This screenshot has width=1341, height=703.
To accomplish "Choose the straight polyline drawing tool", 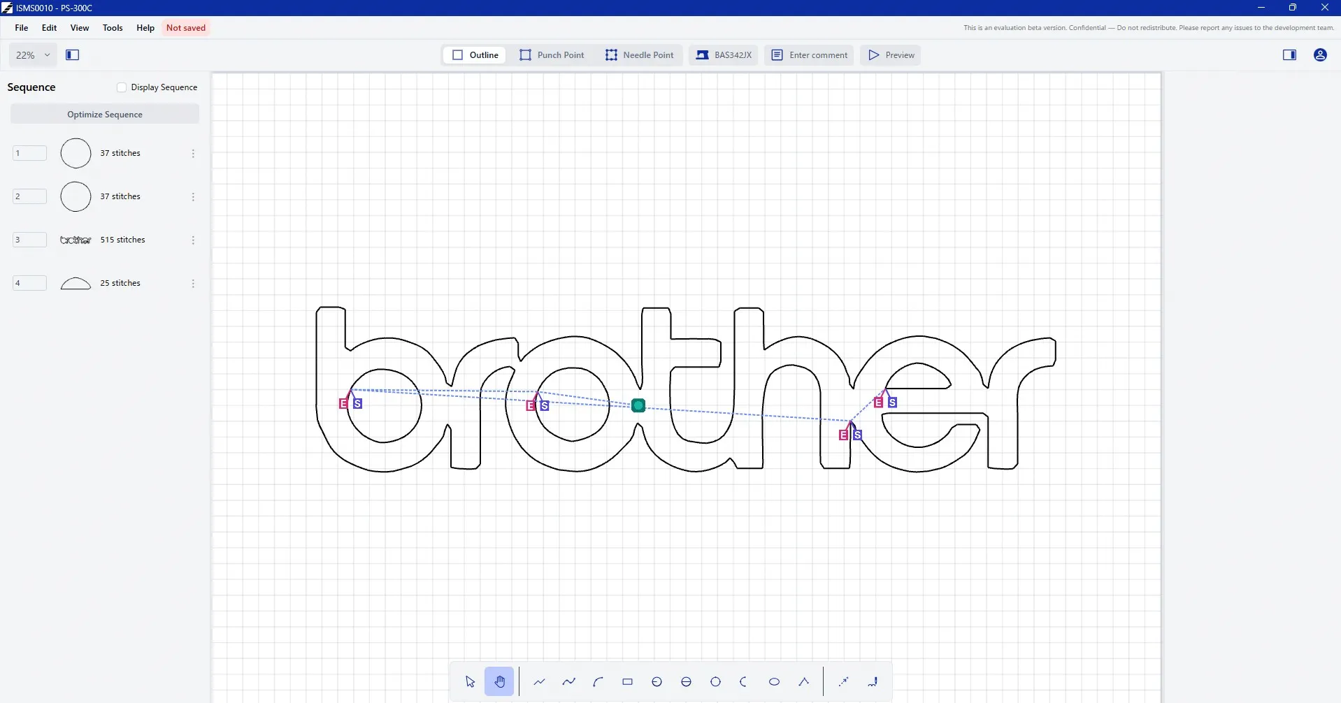I will point(539,682).
